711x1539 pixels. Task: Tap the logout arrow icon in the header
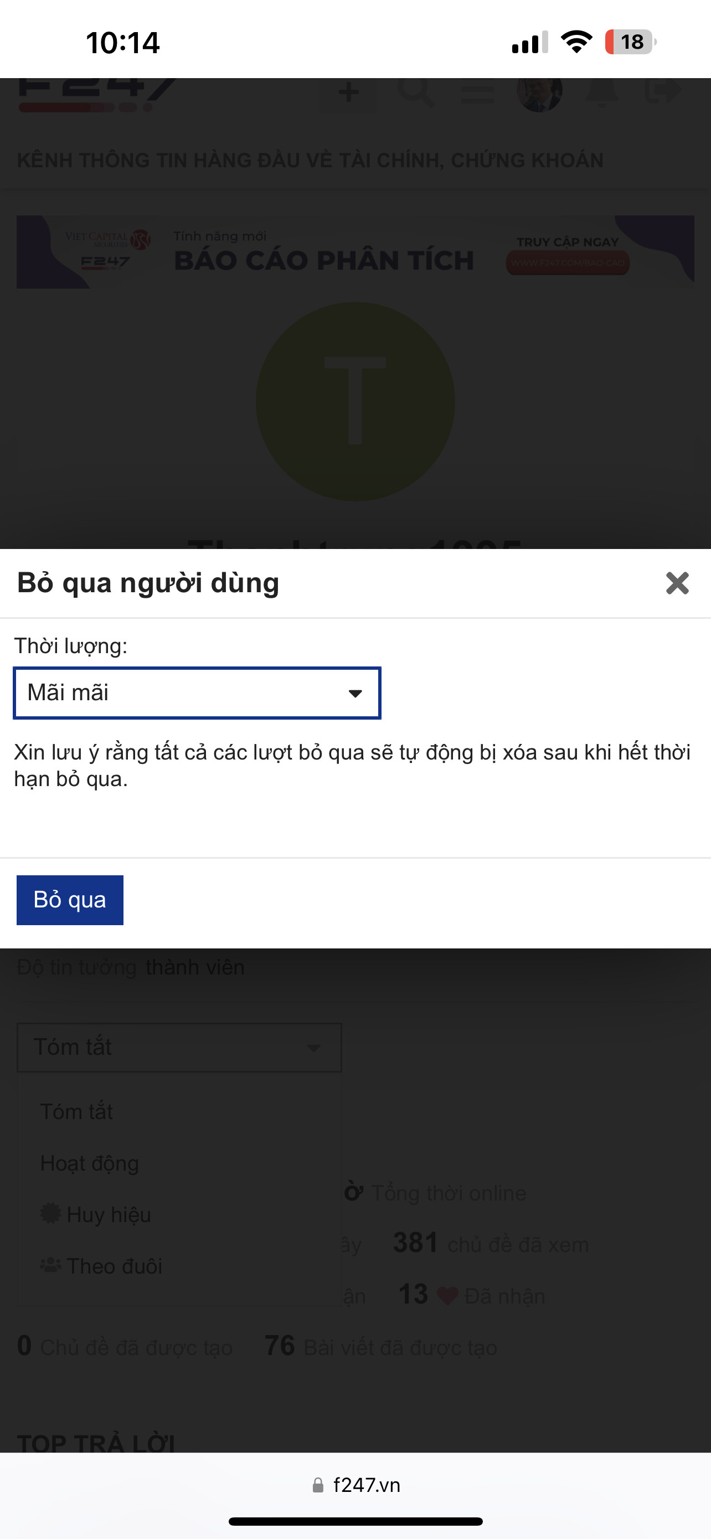(663, 92)
